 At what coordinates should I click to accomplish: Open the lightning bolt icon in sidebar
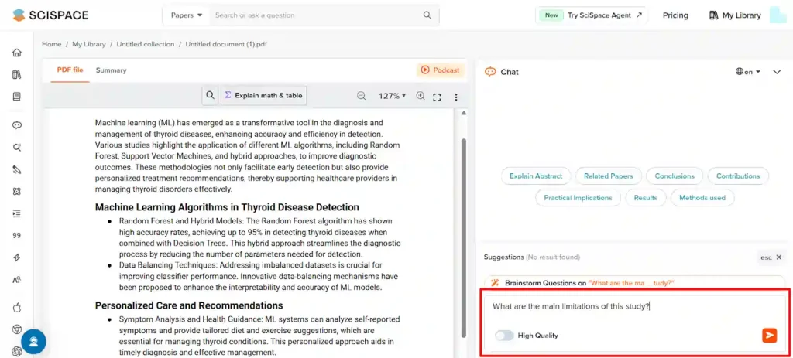click(x=17, y=257)
